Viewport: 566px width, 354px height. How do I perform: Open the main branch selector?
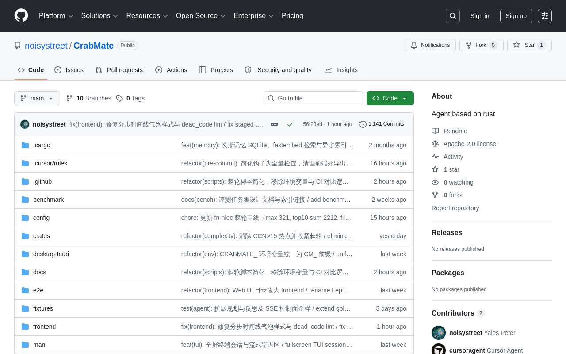coord(37,98)
